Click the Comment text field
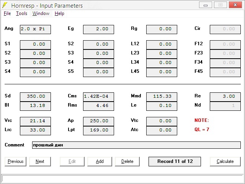The height and width of the screenshot is (184, 245). tap(136, 145)
